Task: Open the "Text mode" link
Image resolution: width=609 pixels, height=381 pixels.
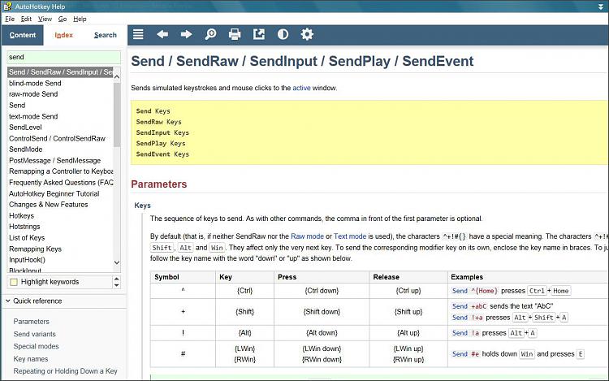Action: [350, 236]
